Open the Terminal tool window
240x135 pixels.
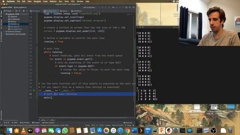pos(36,123)
